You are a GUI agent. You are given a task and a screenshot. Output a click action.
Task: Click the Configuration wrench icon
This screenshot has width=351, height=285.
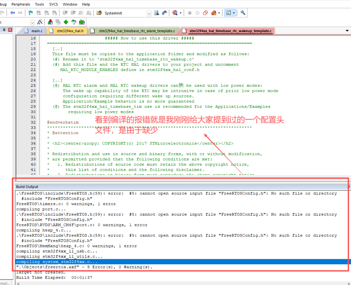(x=243, y=13)
